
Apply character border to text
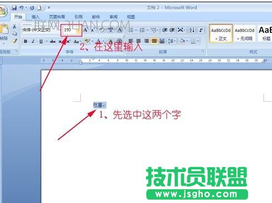pyautogui.click(x=120, y=30)
